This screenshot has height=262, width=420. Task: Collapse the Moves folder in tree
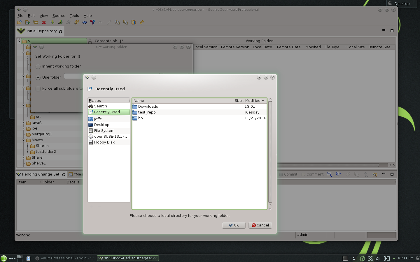pyautogui.click(x=24, y=140)
